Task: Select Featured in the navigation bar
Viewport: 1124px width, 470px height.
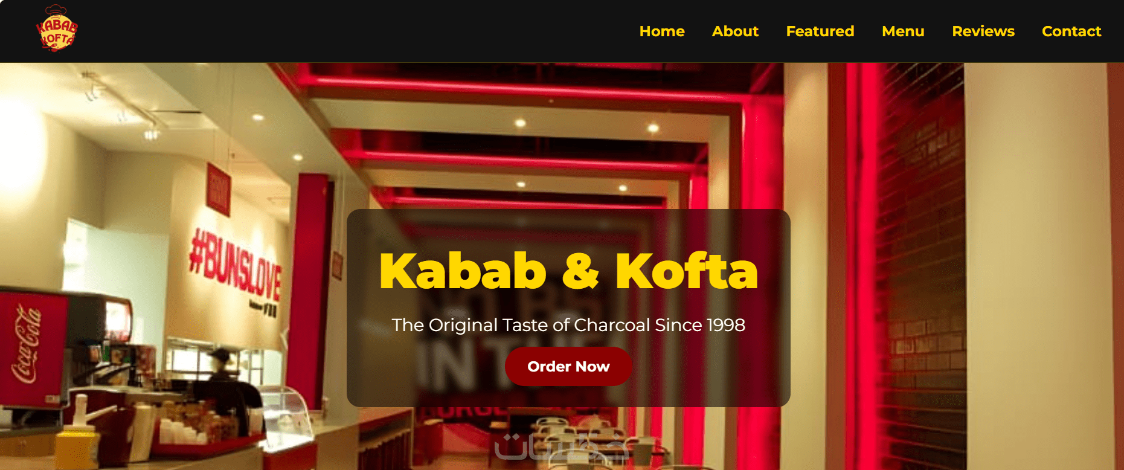Action: [x=820, y=31]
